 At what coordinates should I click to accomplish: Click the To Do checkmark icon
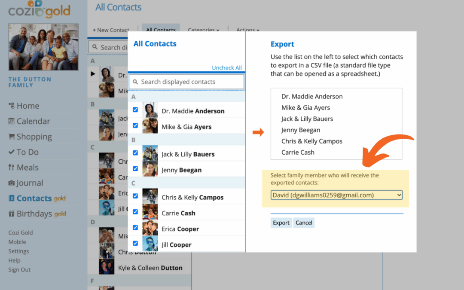[x=12, y=152]
